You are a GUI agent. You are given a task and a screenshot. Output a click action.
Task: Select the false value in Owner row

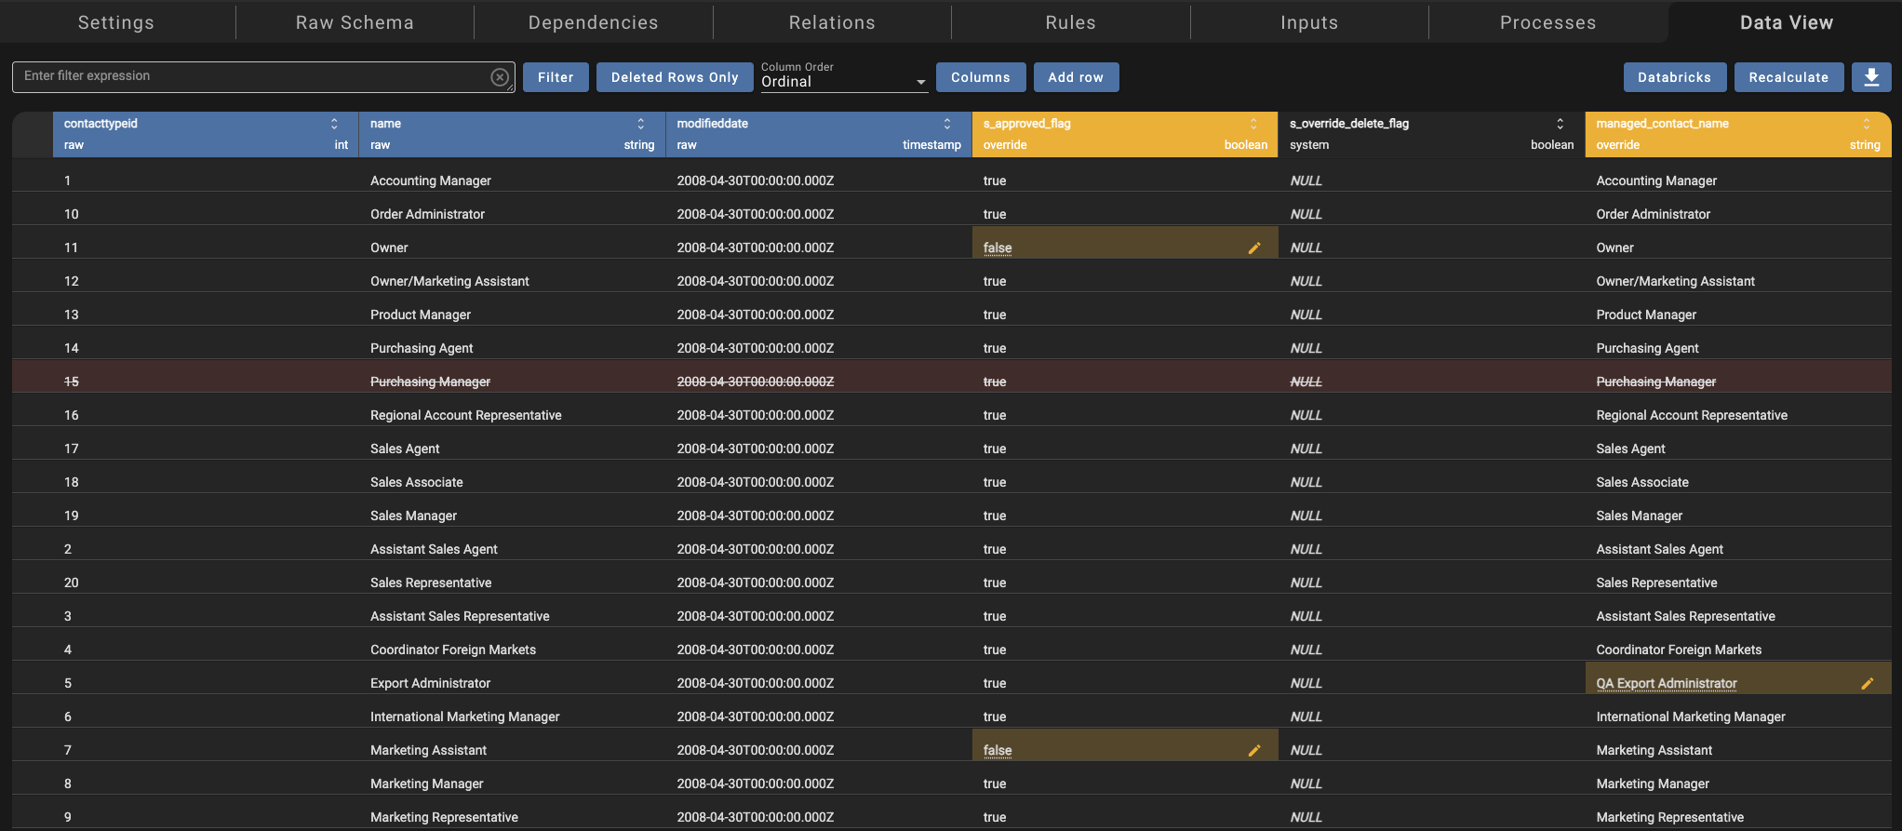(x=998, y=248)
